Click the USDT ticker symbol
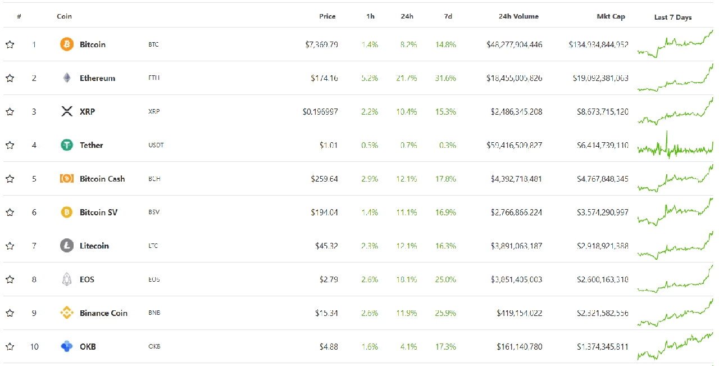Viewport: 719px width, 366px height. click(156, 145)
